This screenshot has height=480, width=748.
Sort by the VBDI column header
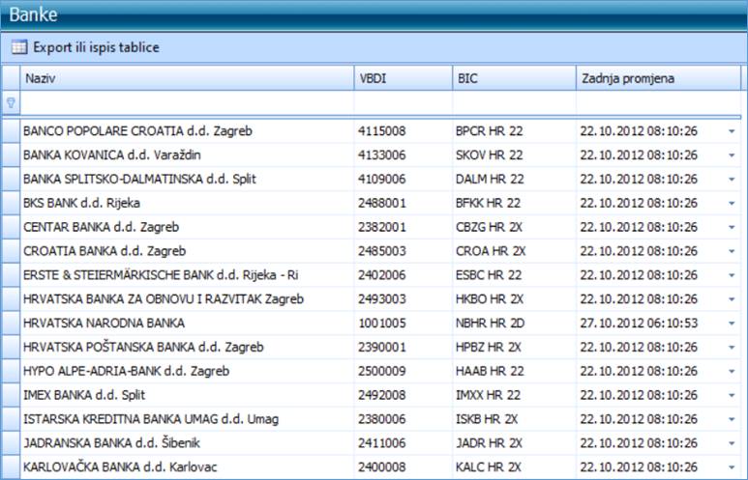(x=404, y=78)
